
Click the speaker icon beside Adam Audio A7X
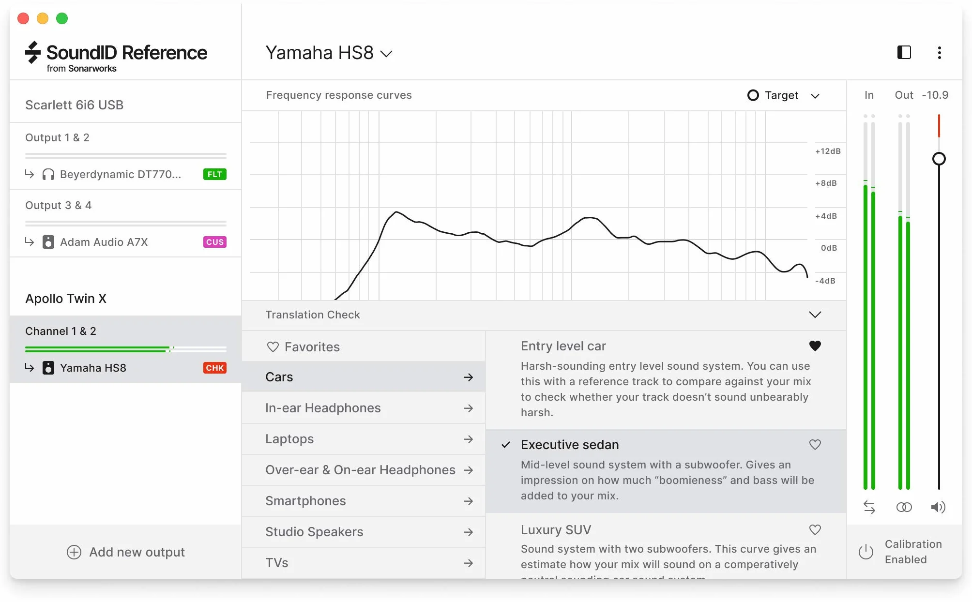[x=48, y=242]
